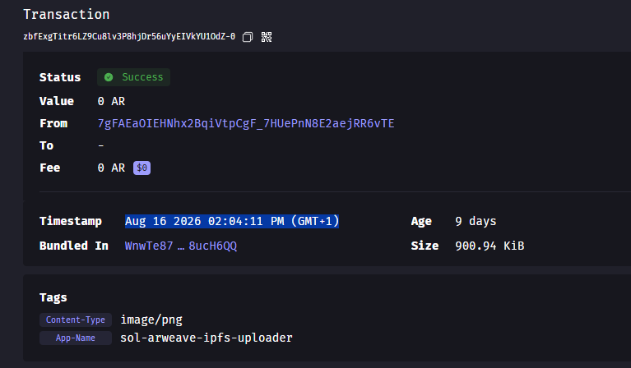Screen dimensions: 631x368
Task: Click the To field dash value
Action: coord(101,145)
